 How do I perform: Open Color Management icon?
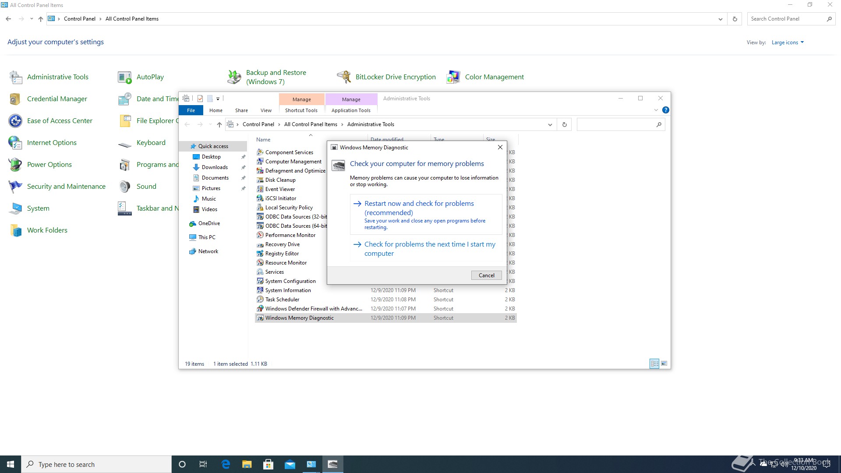(x=453, y=77)
